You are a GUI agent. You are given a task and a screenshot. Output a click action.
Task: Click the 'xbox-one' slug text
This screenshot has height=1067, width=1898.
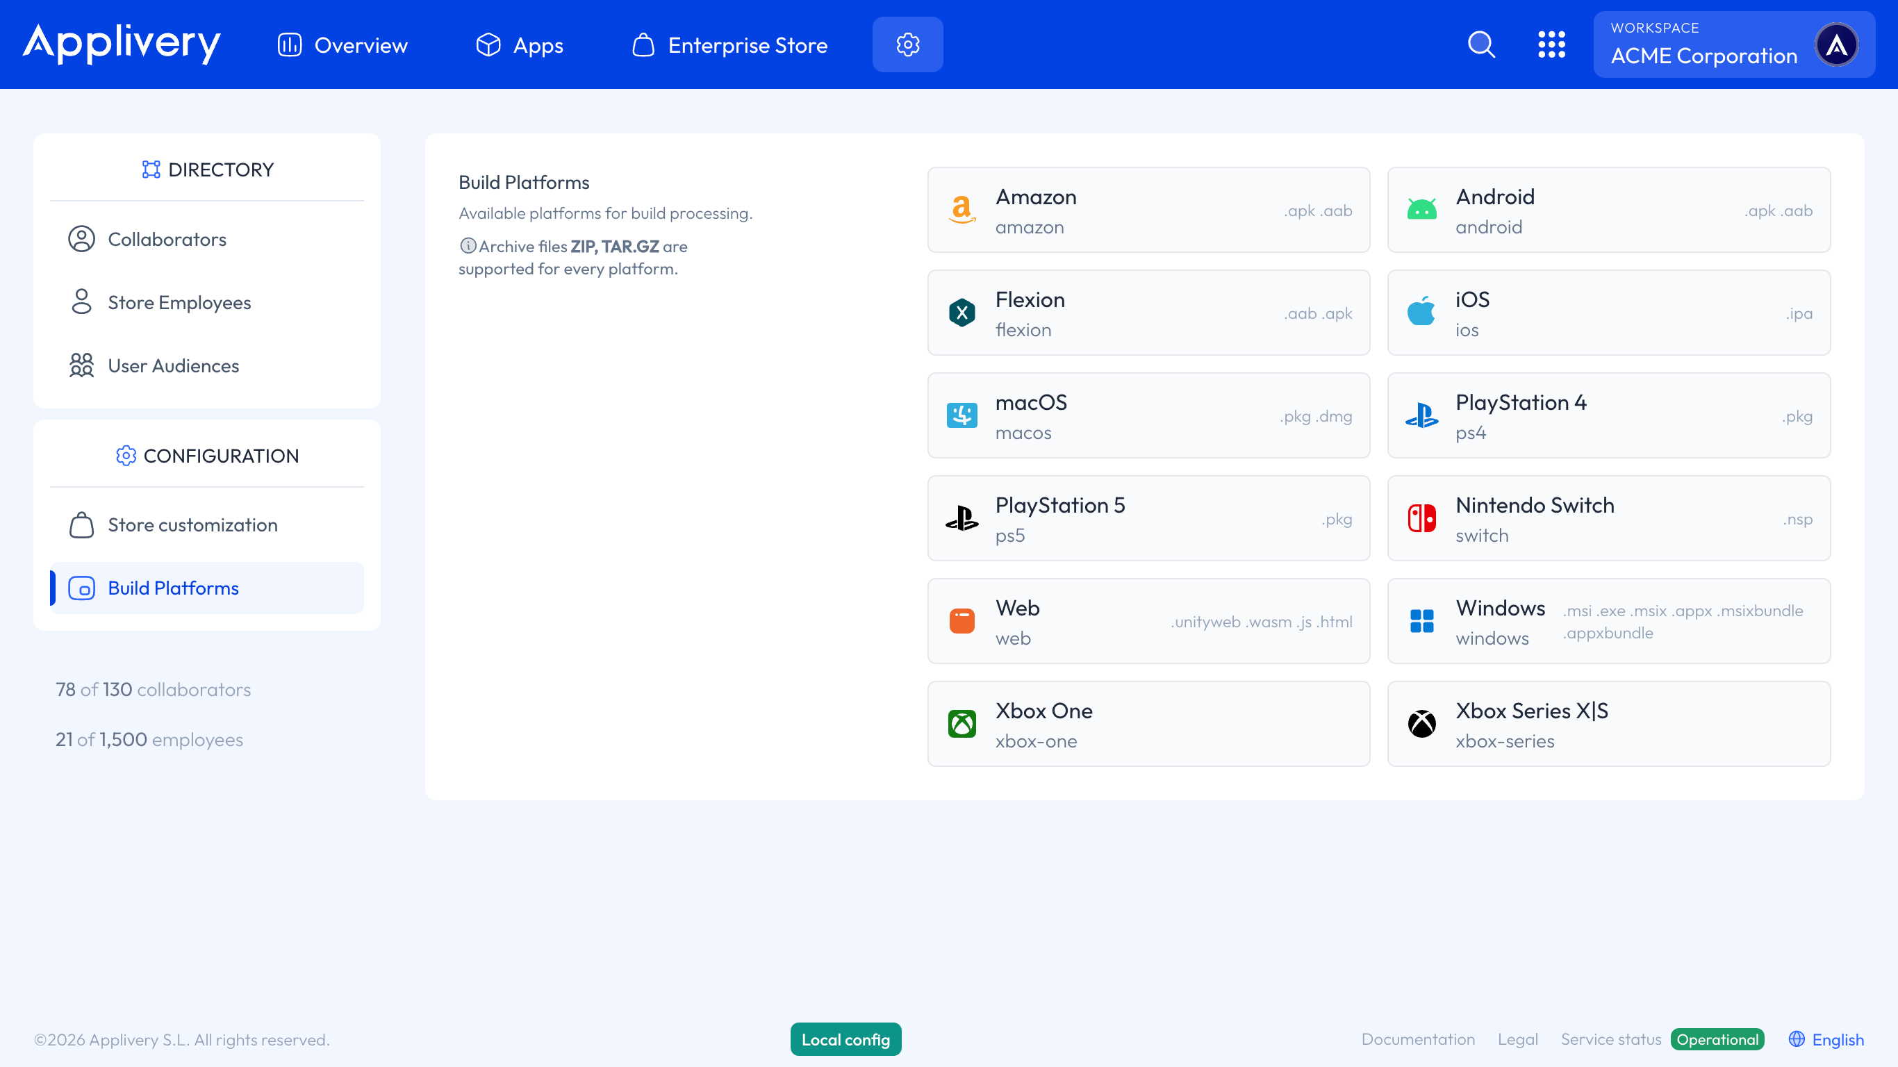click(x=1036, y=741)
